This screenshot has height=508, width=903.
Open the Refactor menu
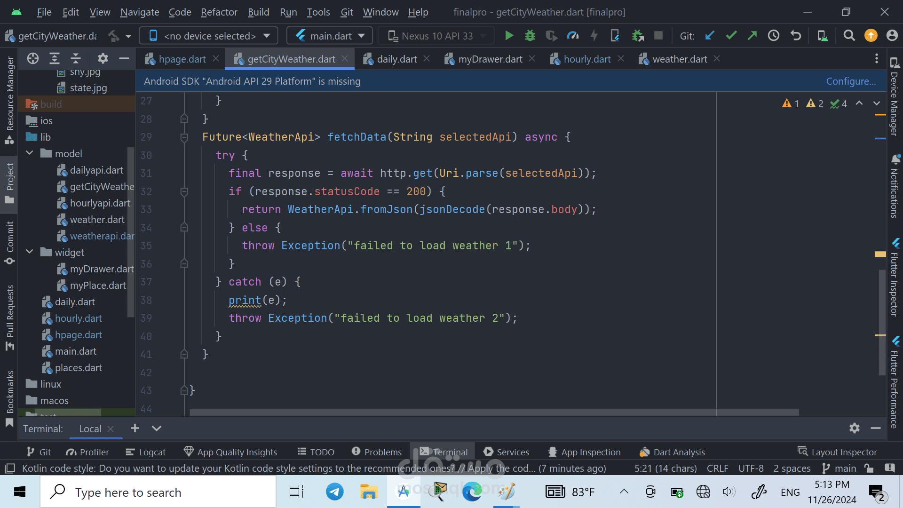tap(219, 12)
